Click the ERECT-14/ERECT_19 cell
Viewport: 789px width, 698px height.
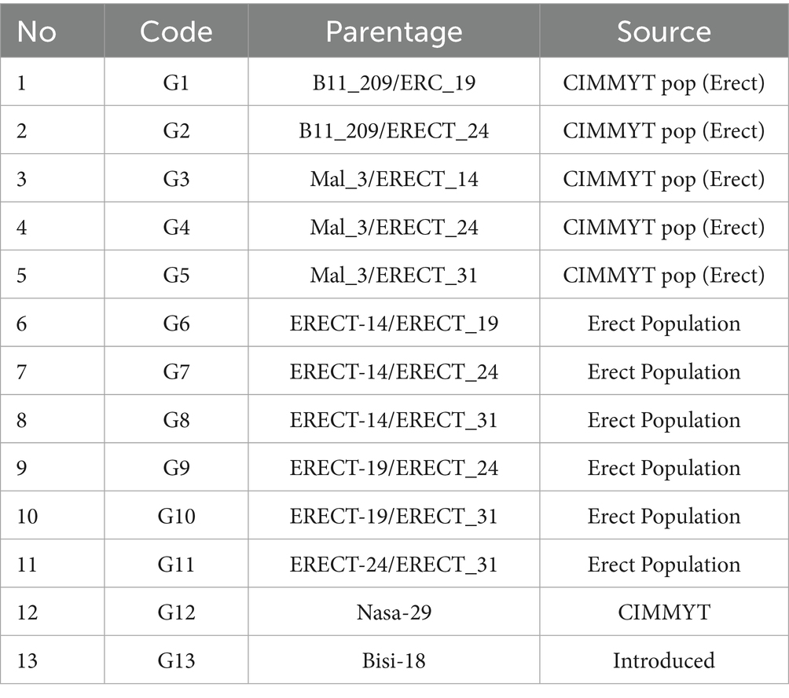coord(394,323)
